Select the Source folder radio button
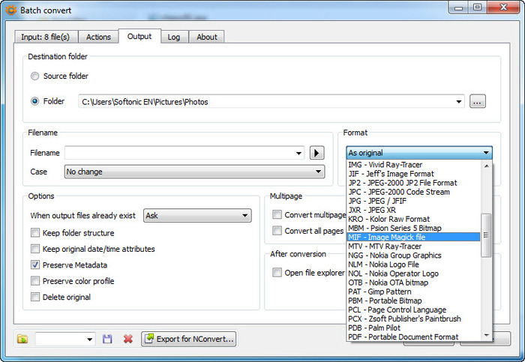This screenshot has height=362, width=525. 34,76
